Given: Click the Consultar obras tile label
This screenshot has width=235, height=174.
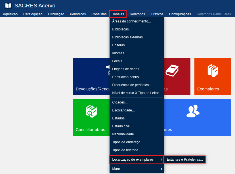Looking at the screenshot, I should pyautogui.click(x=90, y=130).
